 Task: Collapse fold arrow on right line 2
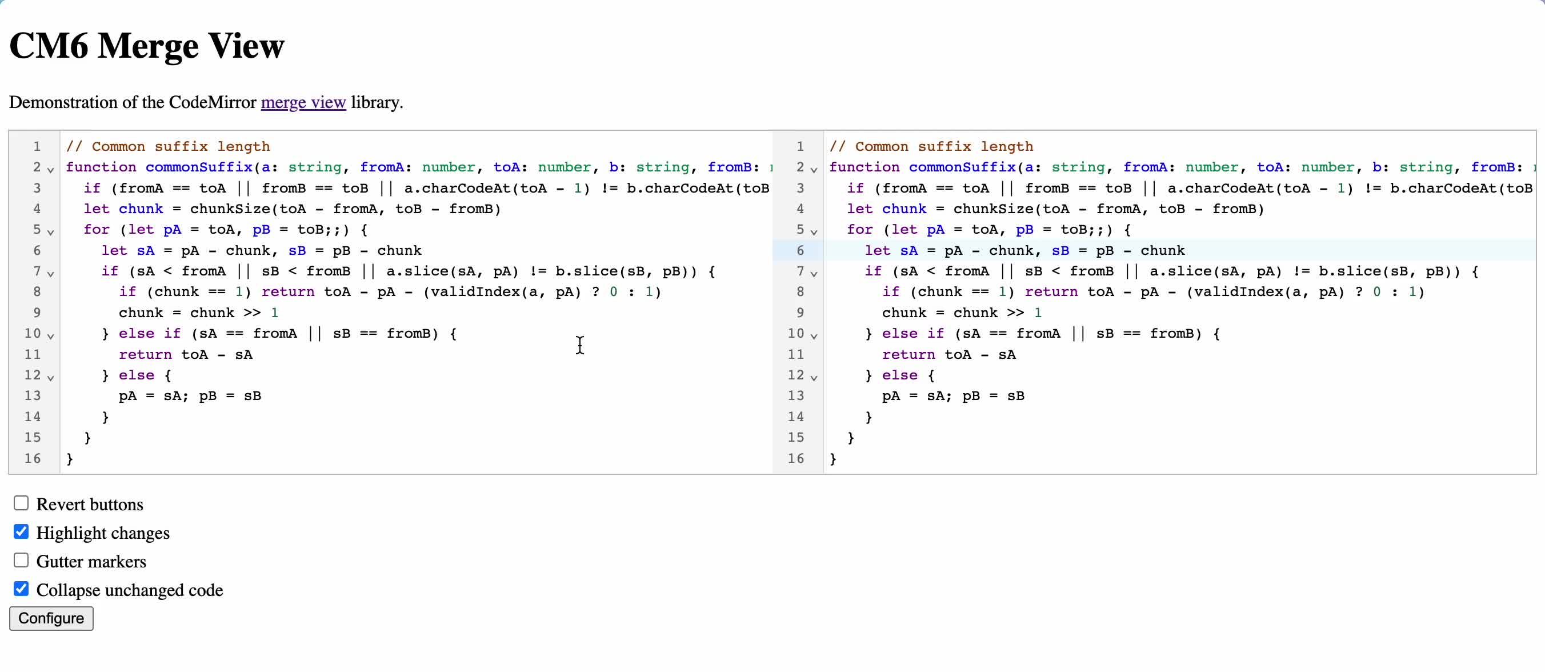[814, 170]
